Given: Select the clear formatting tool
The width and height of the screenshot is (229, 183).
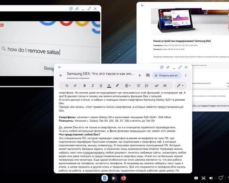Looking at the screenshot, I should pos(157,86).
